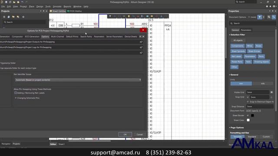The width and height of the screenshot is (278, 156).
Task: Open the dropdown arrow beside the blue funnel in Properties
Action: click(x=264, y=17)
